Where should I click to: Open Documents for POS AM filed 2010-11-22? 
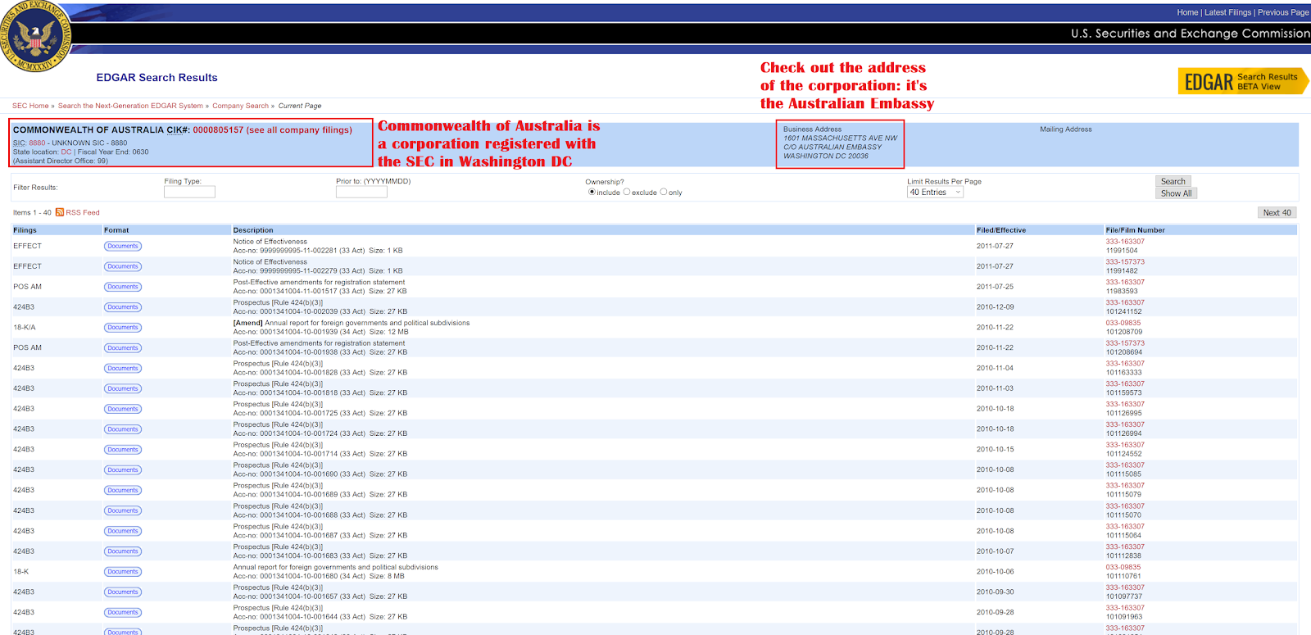pyautogui.click(x=123, y=348)
